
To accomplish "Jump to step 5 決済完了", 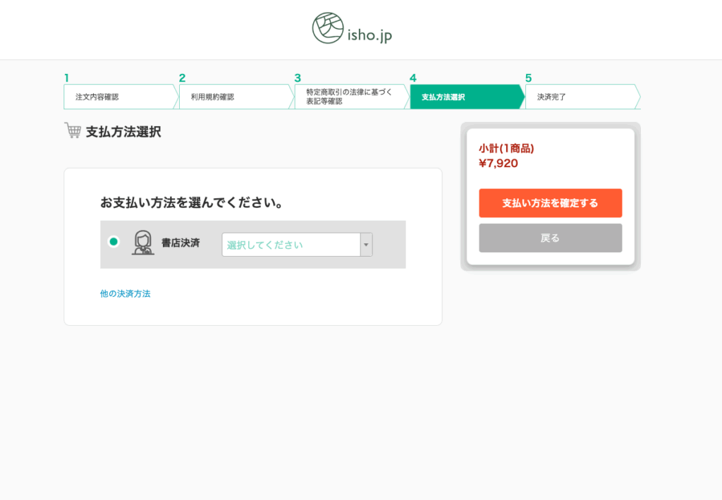I will tap(580, 97).
